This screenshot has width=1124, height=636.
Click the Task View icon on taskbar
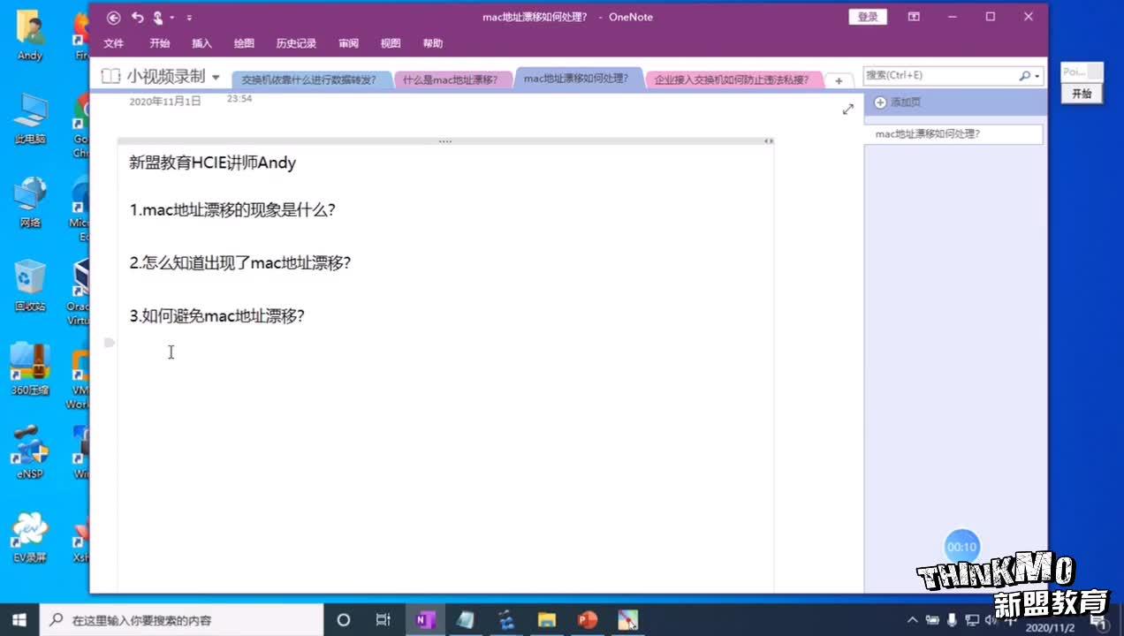click(x=384, y=620)
